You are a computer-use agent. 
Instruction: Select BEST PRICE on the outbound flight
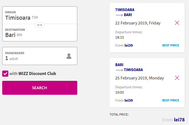171,45
